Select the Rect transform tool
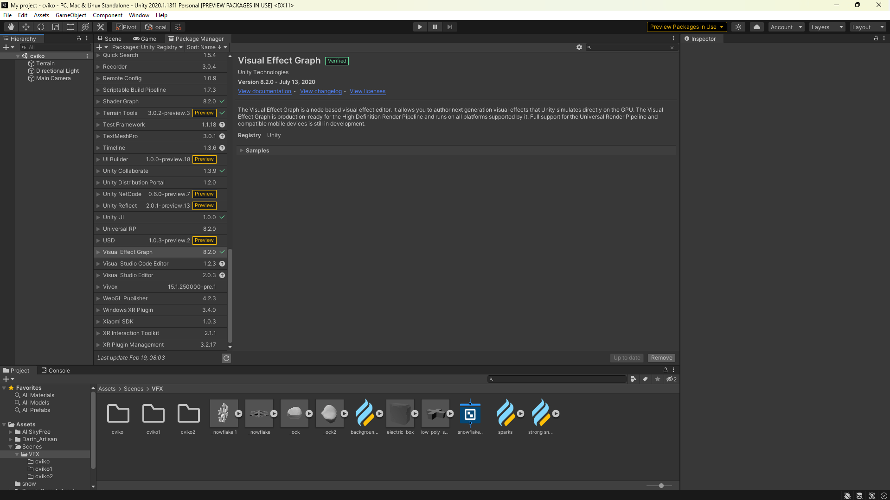890x500 pixels. pos(70,27)
